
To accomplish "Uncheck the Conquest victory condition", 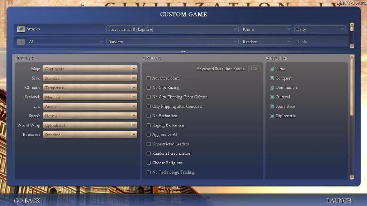I will click(x=272, y=78).
